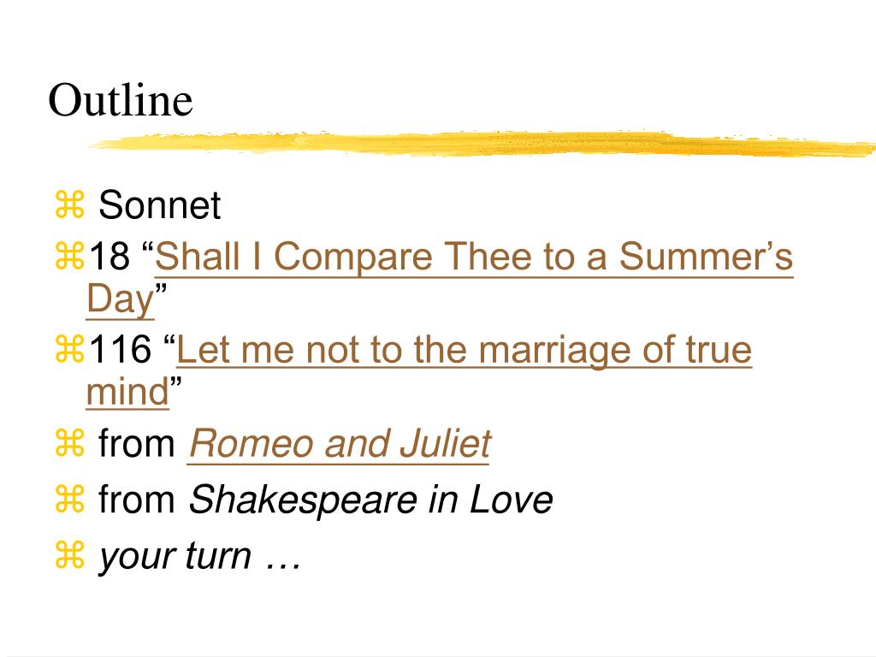Click the bullet icon beside your turn
The width and height of the screenshot is (876, 657).
(x=69, y=555)
